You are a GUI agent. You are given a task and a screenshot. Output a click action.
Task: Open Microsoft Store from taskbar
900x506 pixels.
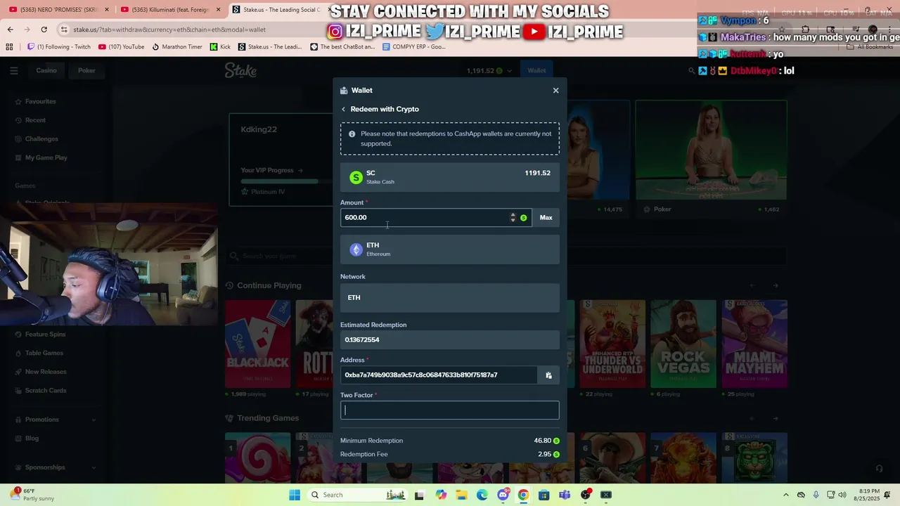[544, 495]
